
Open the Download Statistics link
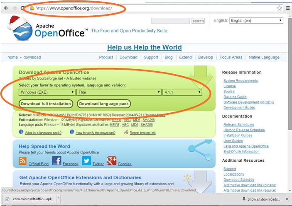(x=239, y=179)
